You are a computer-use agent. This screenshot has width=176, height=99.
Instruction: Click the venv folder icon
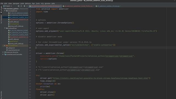[x=7, y=46]
